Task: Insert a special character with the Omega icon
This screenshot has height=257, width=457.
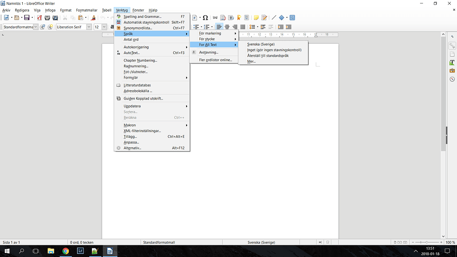Action: click(x=205, y=18)
